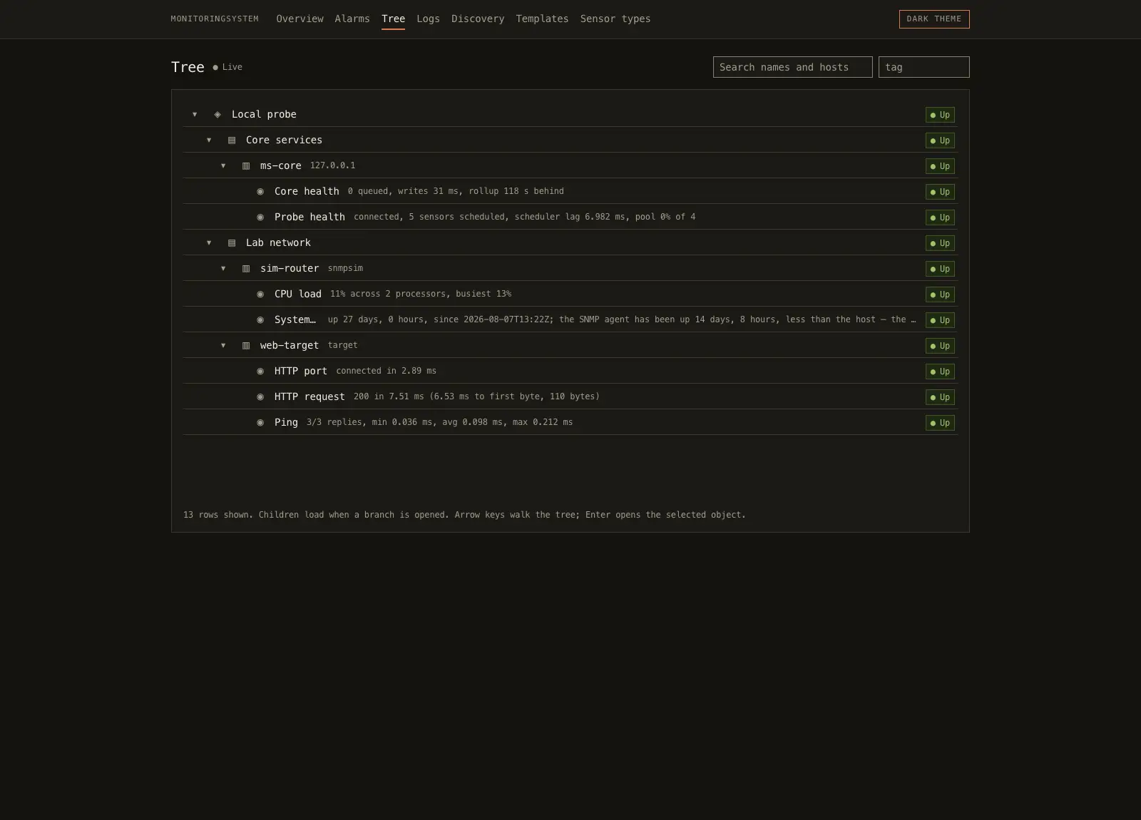Click the web-target device icon
This screenshot has height=820, width=1141.
(246, 346)
